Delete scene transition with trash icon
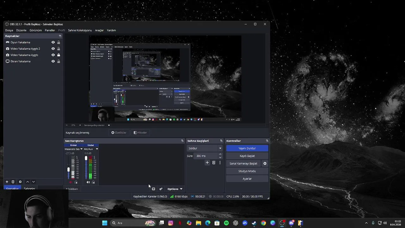The image size is (405, 228). pyautogui.click(x=214, y=163)
